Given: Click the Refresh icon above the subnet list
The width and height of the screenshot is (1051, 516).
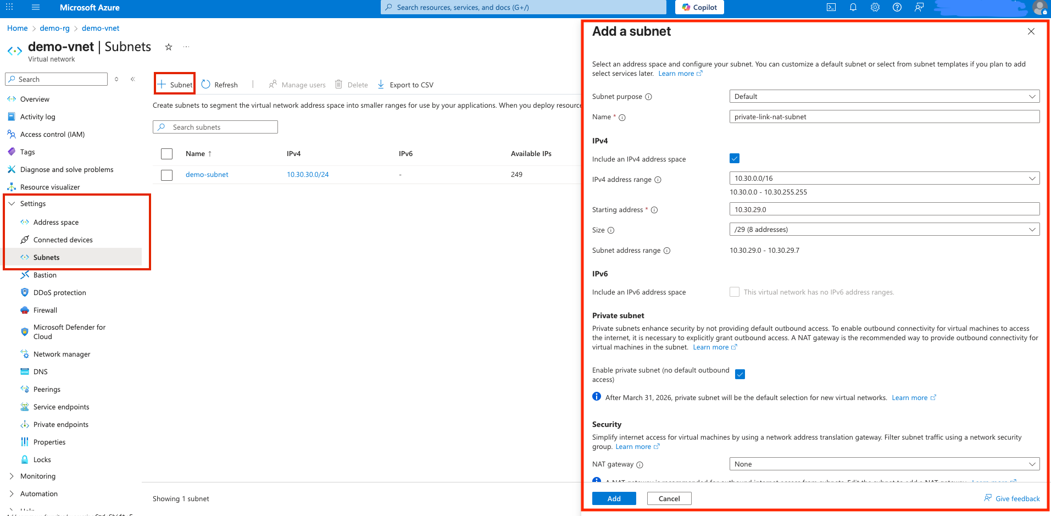Looking at the screenshot, I should point(205,84).
